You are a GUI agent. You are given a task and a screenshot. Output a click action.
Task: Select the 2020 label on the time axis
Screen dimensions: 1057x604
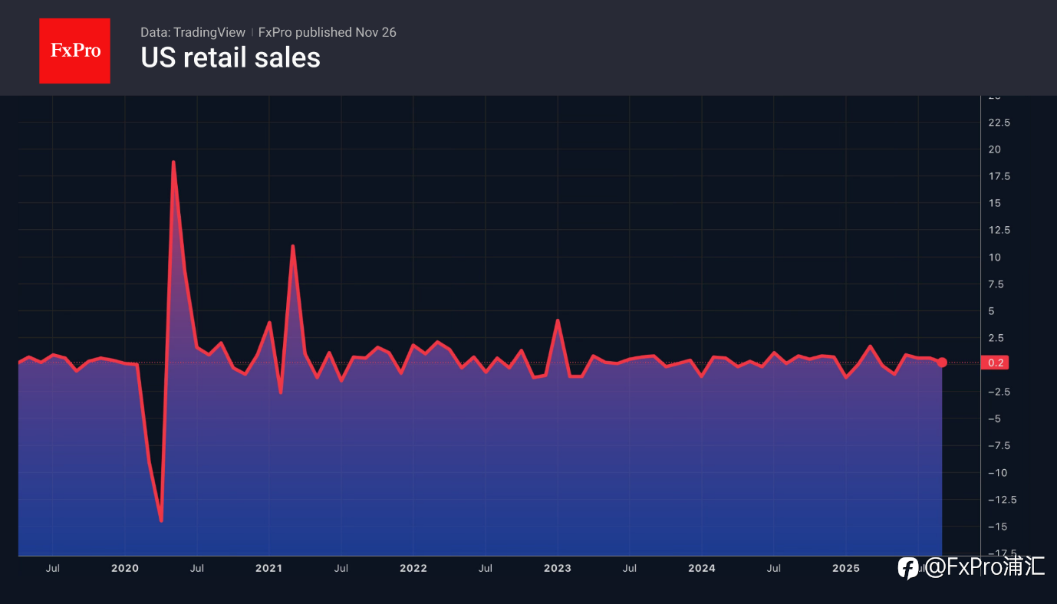pos(125,568)
